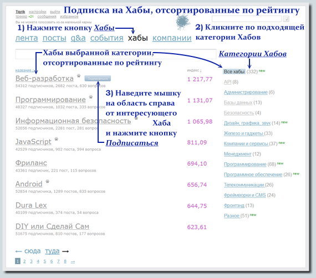Screen dimensions: 316x278
Task: Click the выйти logout link
Action: 55,12
